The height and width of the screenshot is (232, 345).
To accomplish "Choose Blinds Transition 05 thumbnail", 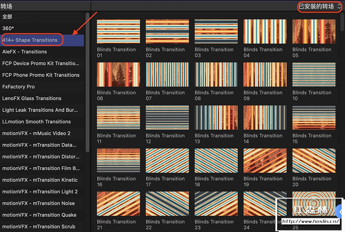I will (x=314, y=32).
